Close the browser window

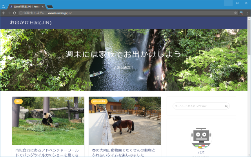(246, 3)
